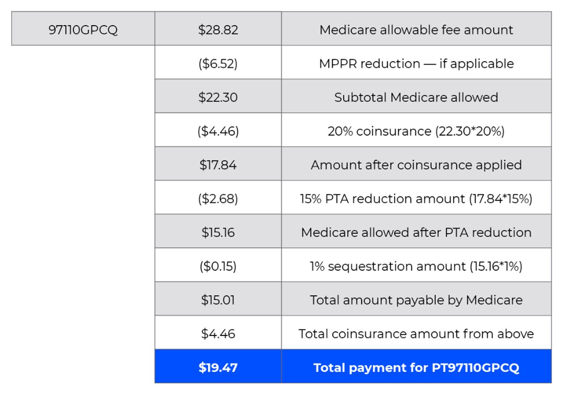Click the 15% PTA reduction amount label
Viewport: 563px width, 394px height.
[416, 199]
